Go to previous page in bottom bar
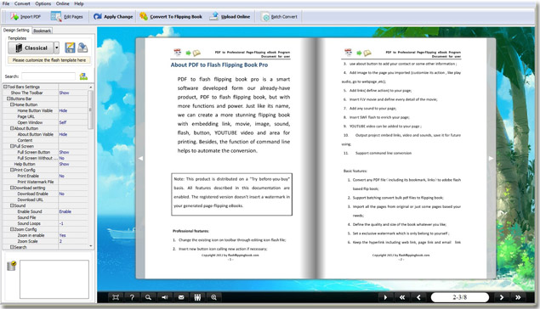 418,297
